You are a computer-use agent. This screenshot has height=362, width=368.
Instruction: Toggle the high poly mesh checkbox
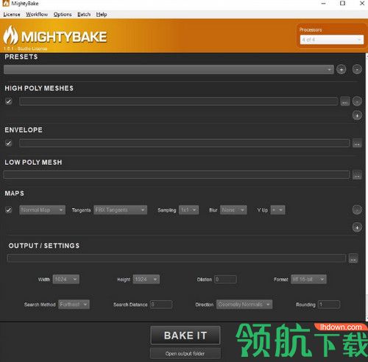point(9,101)
